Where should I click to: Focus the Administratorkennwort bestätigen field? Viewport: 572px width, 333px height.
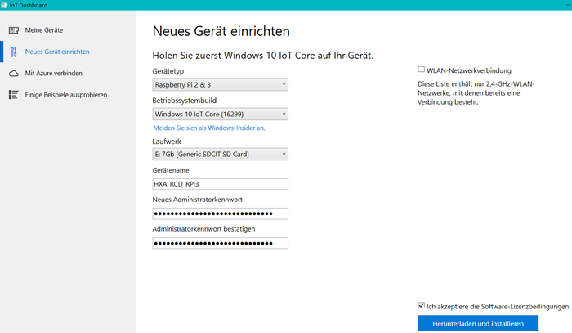click(221, 243)
